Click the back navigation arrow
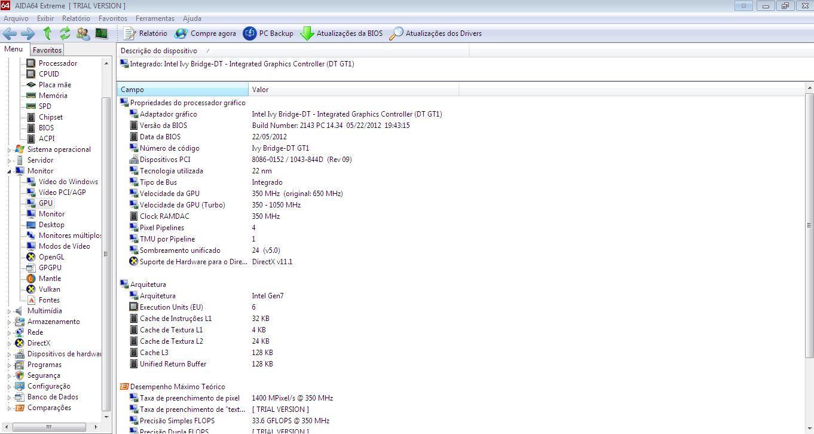Image resolution: width=814 pixels, height=434 pixels. tap(10, 33)
